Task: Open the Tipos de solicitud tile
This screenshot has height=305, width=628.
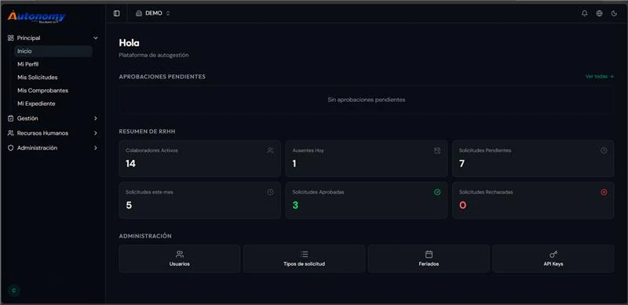Action: [304, 259]
